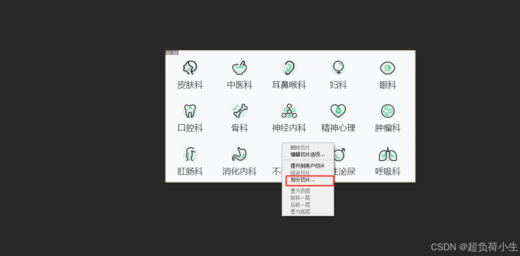Click the 眼科 text label

(x=387, y=85)
